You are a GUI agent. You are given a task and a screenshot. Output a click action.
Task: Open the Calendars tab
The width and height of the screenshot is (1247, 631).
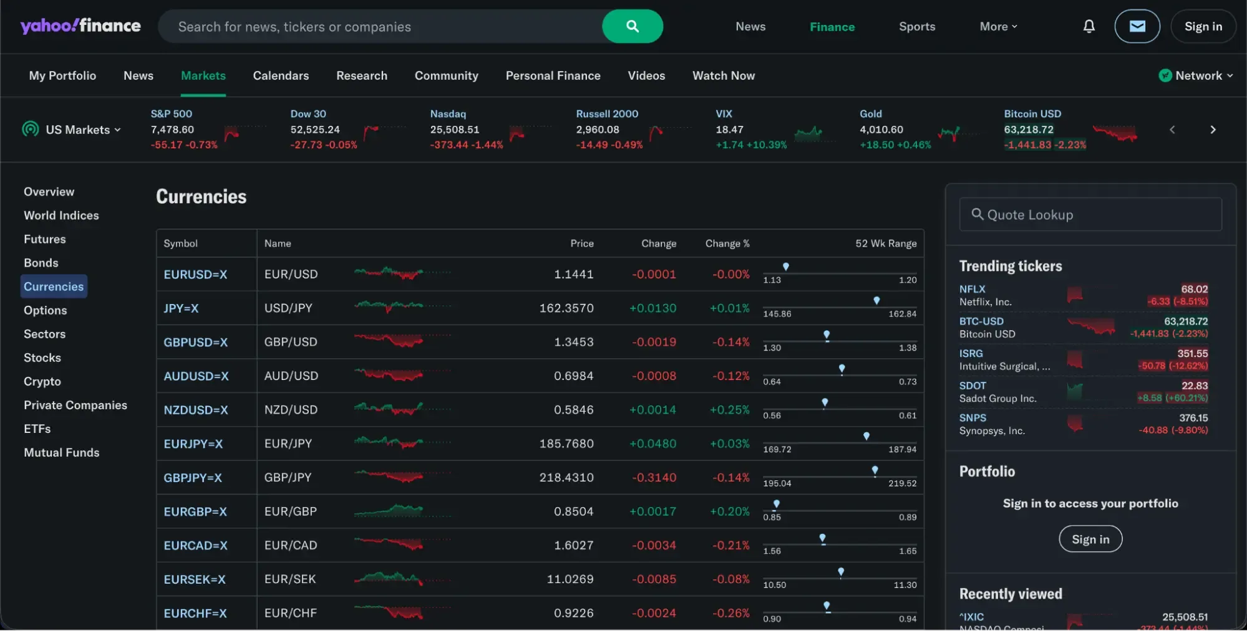click(x=281, y=75)
